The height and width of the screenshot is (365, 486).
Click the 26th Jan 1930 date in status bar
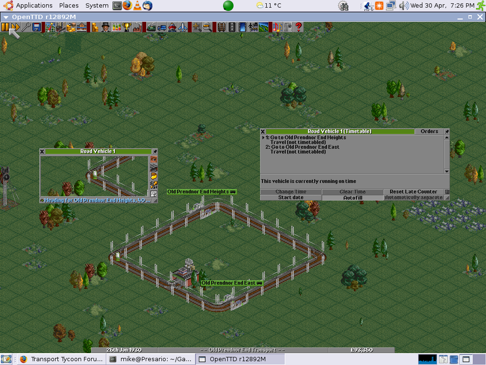point(124,350)
